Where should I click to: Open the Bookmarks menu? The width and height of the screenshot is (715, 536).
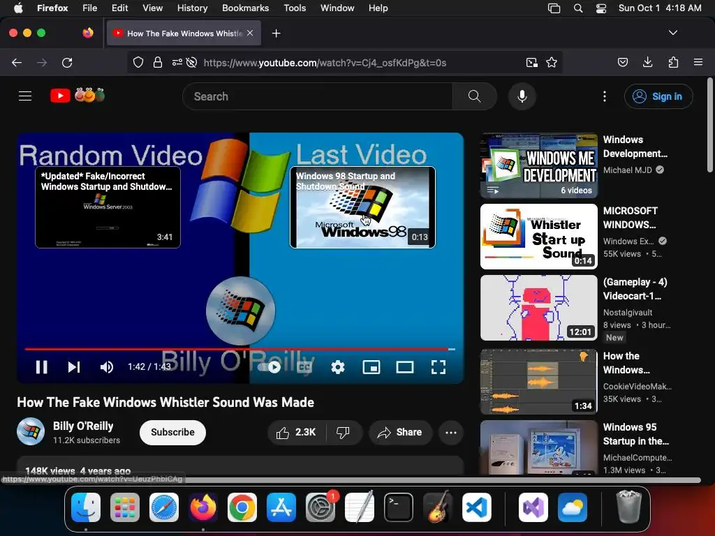[x=245, y=8]
